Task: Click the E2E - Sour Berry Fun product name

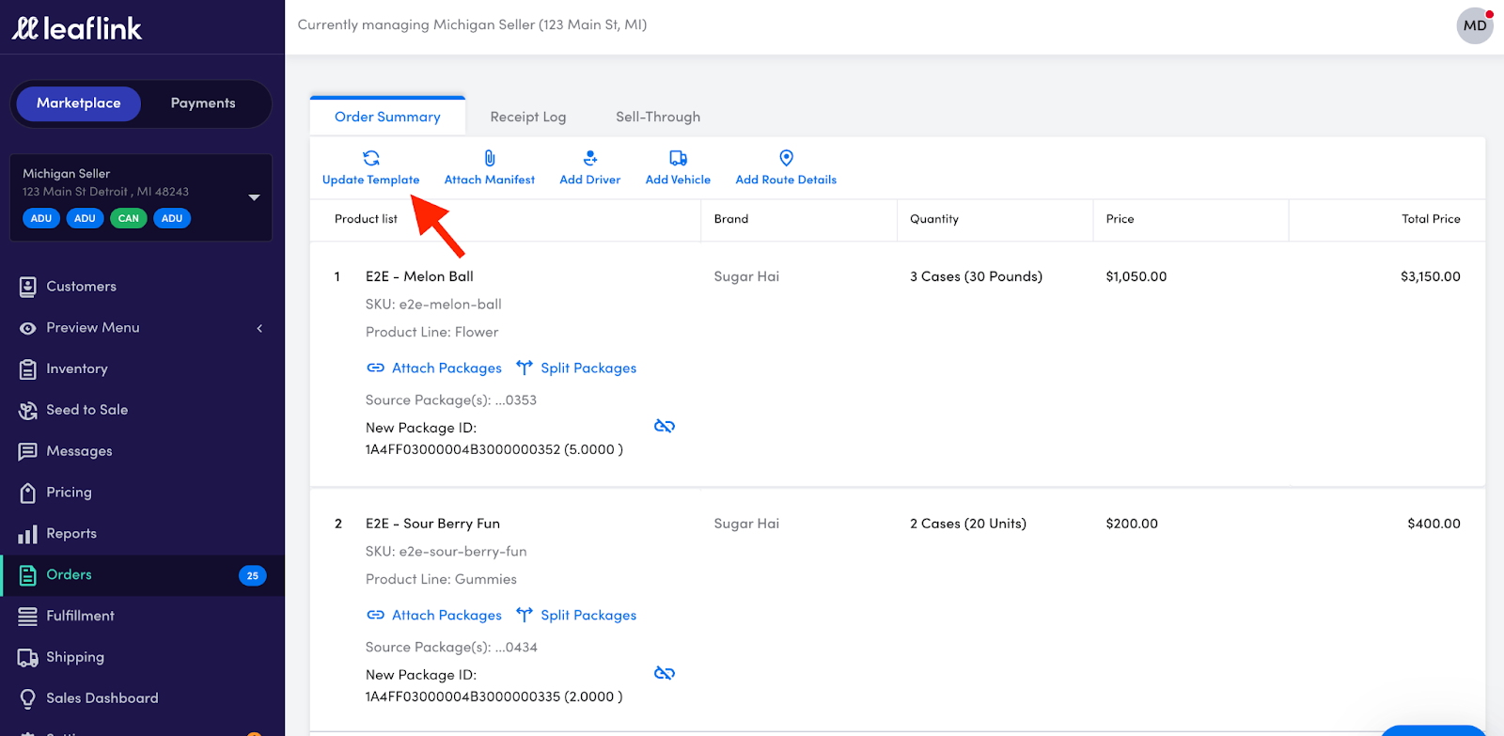Action: pos(432,524)
